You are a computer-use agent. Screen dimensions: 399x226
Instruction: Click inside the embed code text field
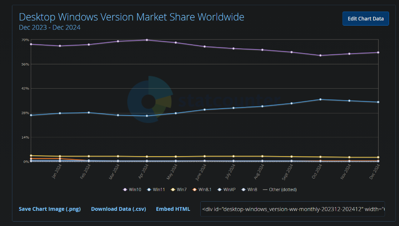click(x=292, y=209)
